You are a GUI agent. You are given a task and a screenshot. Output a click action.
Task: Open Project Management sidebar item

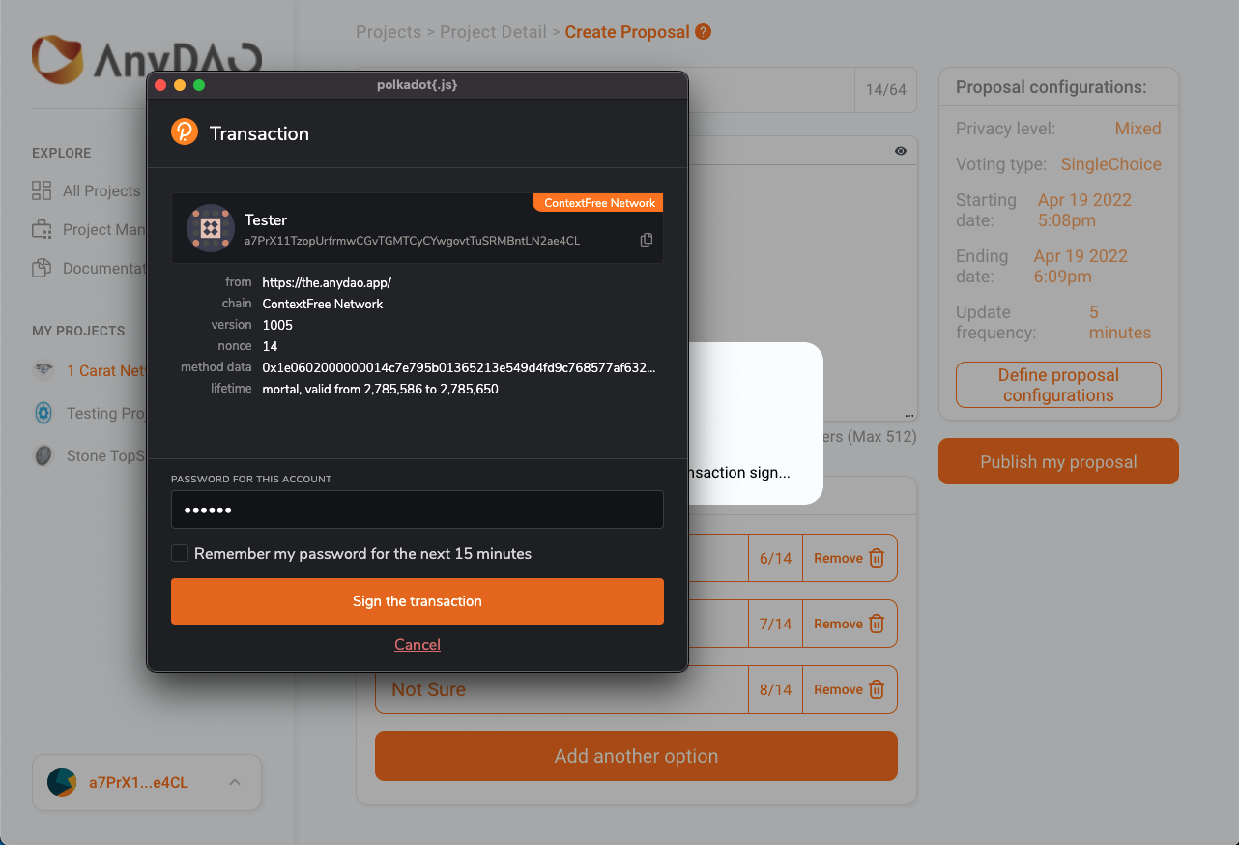104,229
